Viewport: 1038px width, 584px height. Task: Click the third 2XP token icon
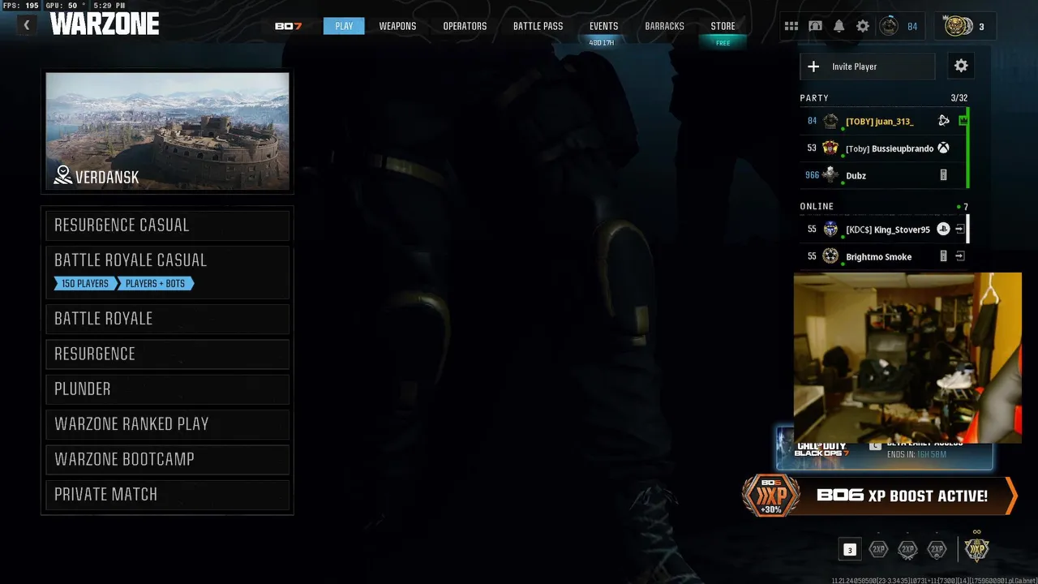click(x=937, y=549)
